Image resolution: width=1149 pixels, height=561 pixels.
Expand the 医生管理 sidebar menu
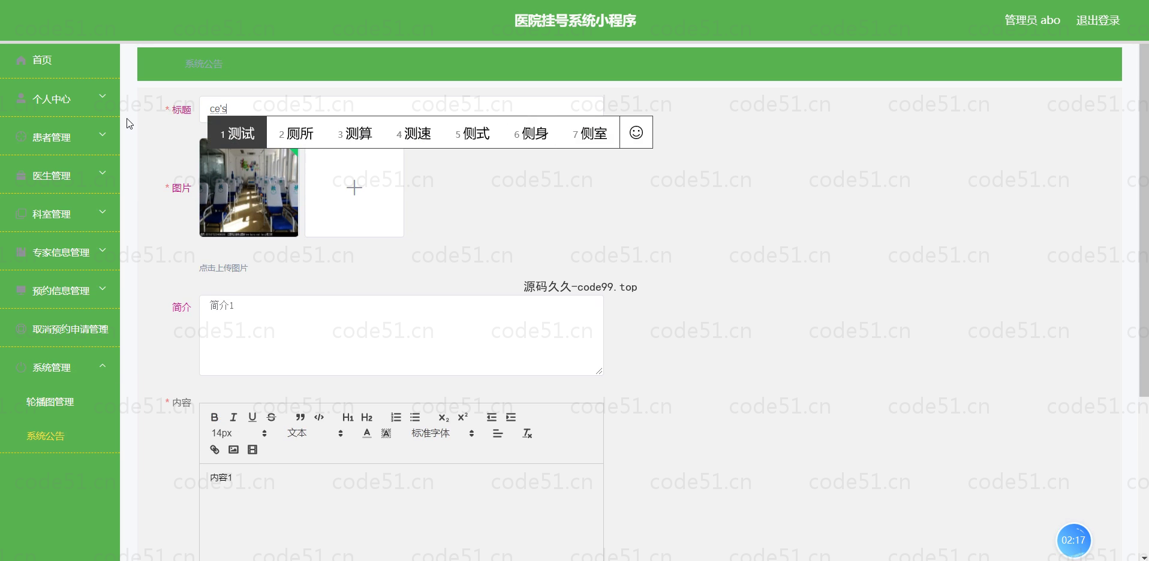(x=60, y=175)
